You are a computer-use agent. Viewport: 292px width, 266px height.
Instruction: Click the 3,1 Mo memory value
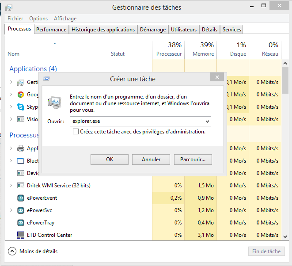(206, 235)
